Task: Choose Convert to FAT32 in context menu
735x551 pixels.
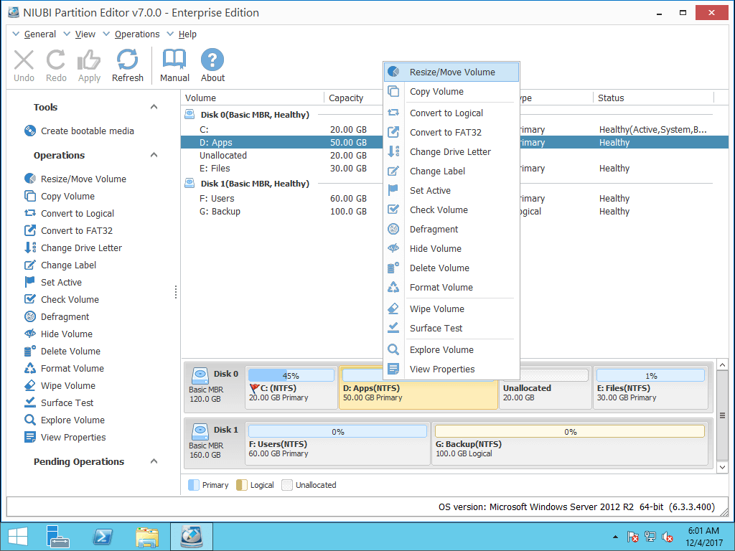Action: [x=451, y=132]
